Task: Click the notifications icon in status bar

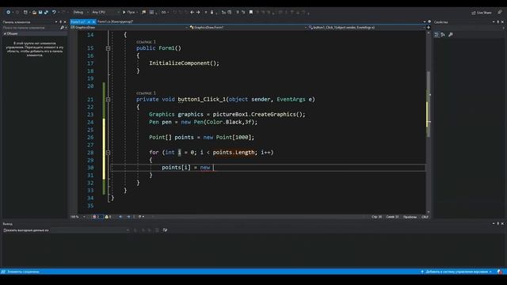Action: click(x=500, y=272)
